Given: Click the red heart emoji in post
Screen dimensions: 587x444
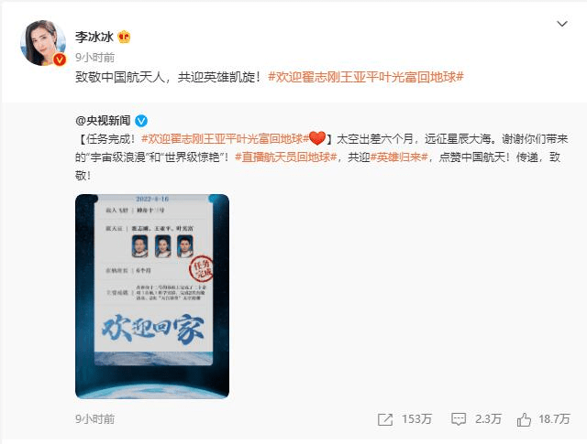Looking at the screenshot, I should 317,138.
